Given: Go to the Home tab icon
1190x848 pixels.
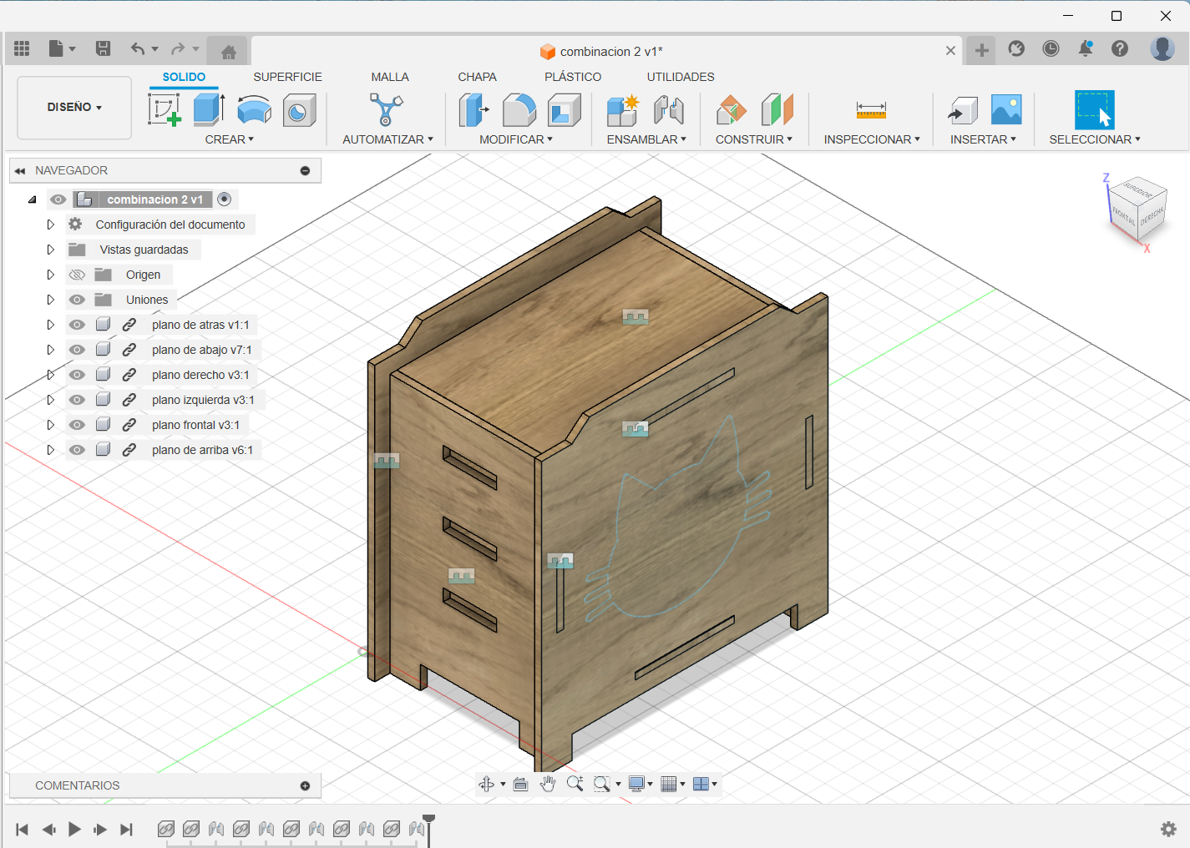Looking at the screenshot, I should click(x=228, y=52).
